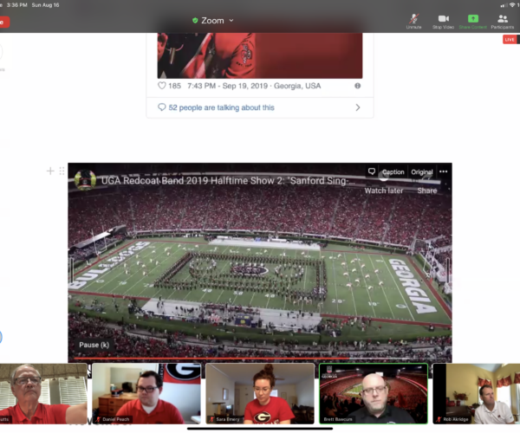Click the plus add-block icon beside video
520x433 pixels.
pos(50,171)
